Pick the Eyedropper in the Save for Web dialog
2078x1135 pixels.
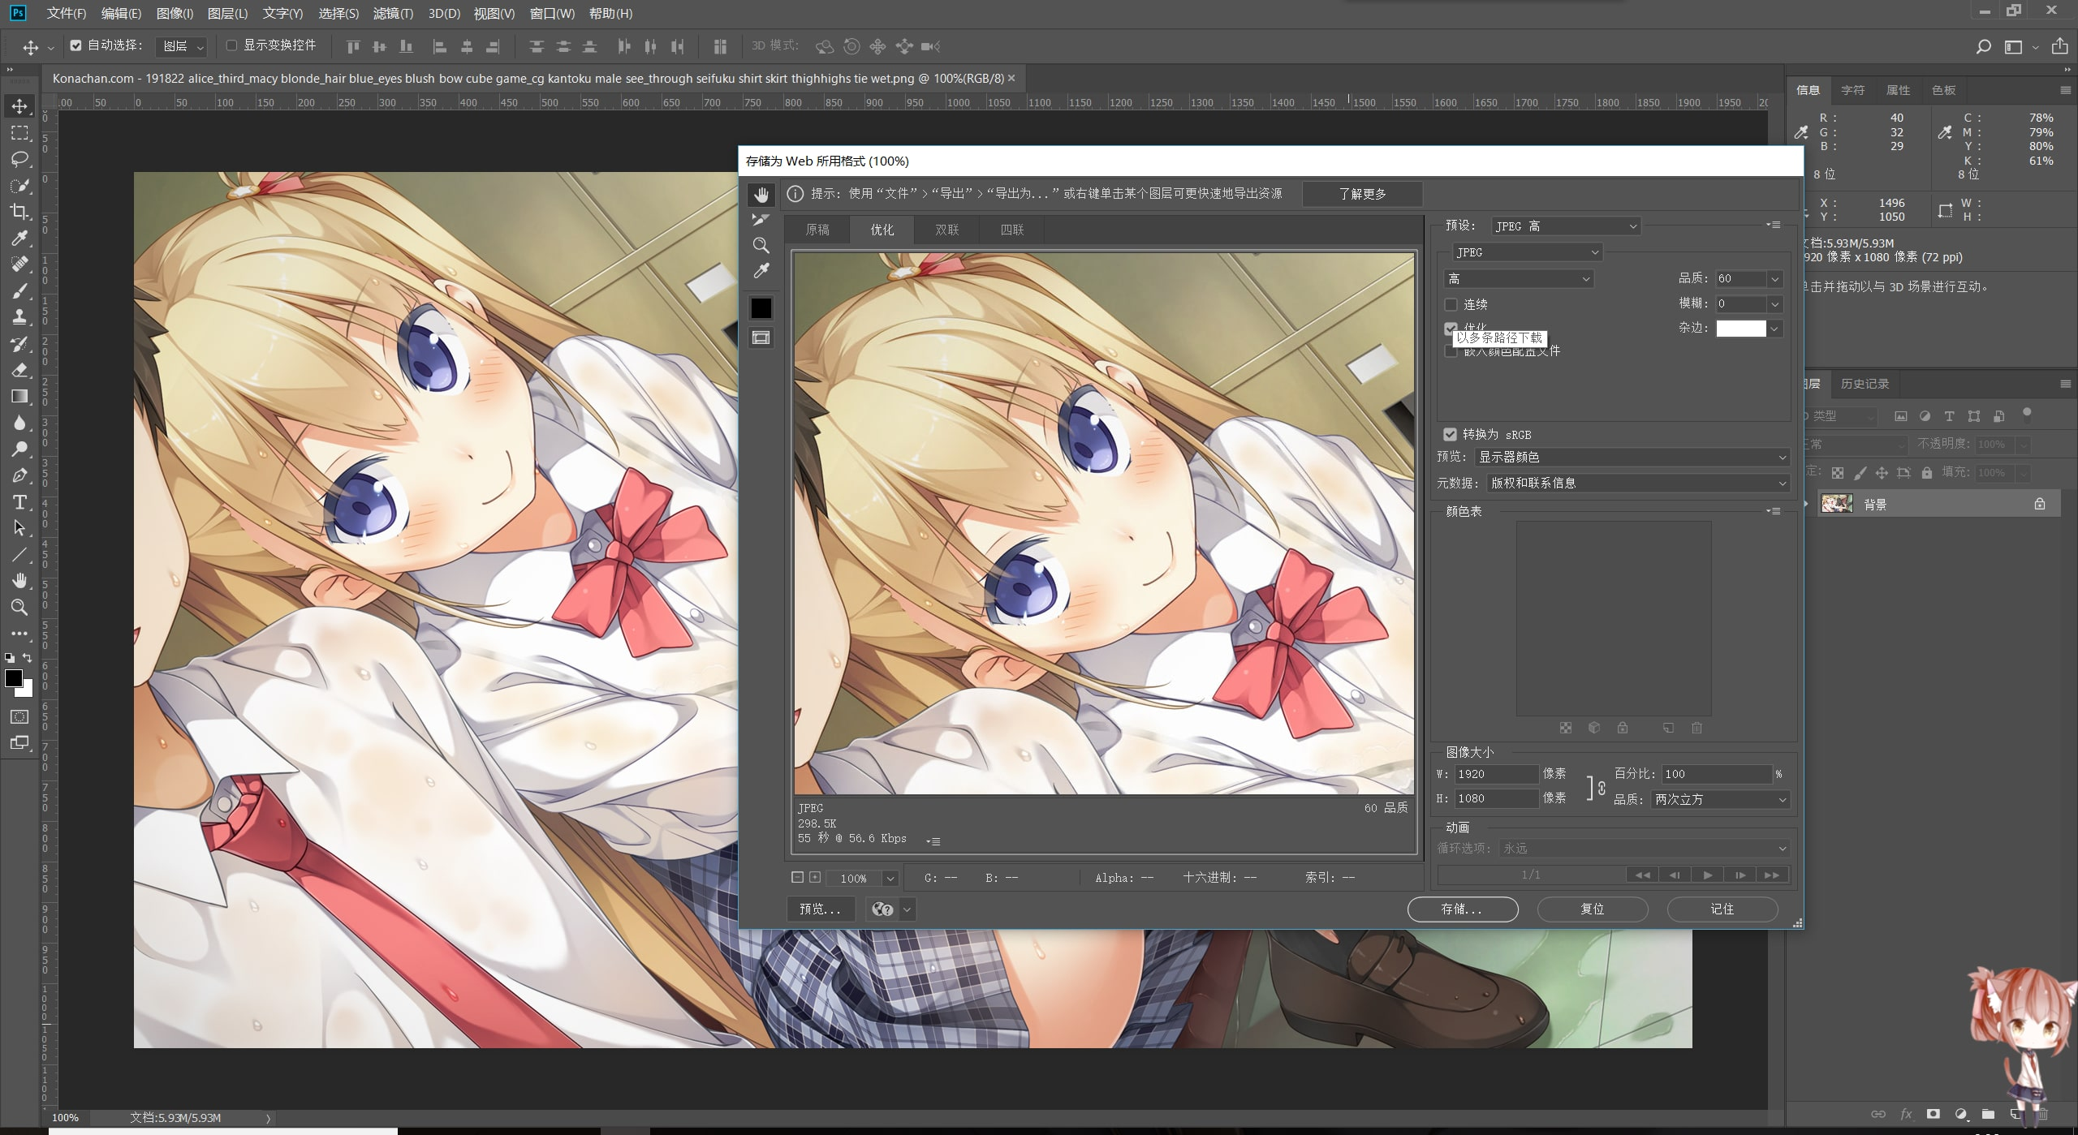point(761,271)
